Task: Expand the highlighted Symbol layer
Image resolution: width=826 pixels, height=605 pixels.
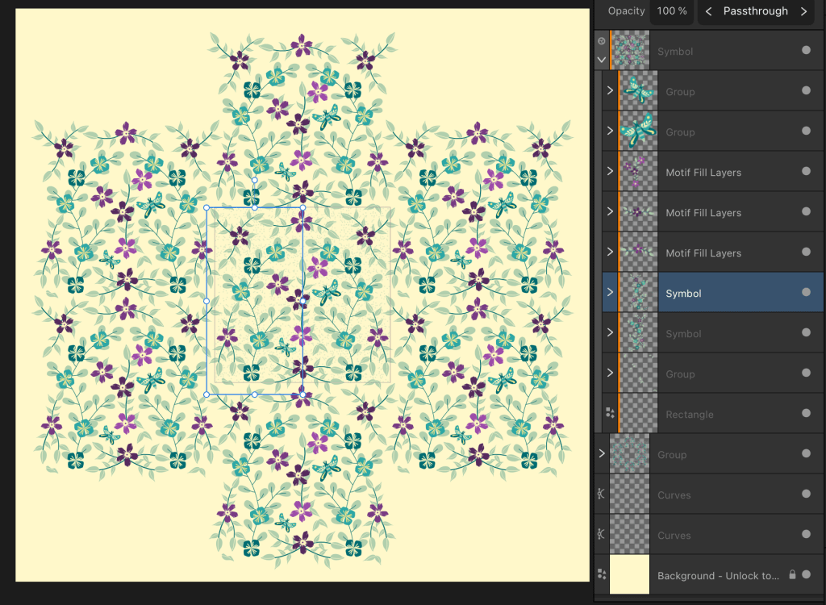Action: click(610, 293)
